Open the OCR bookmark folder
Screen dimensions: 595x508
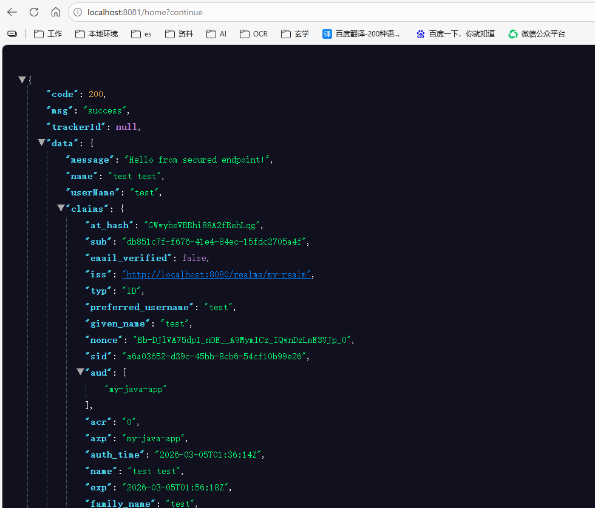point(253,34)
